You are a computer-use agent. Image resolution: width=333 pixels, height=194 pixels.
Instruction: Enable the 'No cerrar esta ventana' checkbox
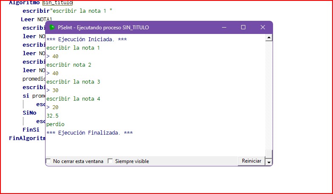click(x=48, y=161)
